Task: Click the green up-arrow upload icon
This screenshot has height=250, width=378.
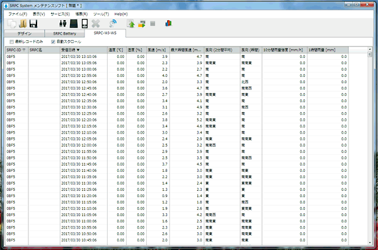Action: pos(131,24)
